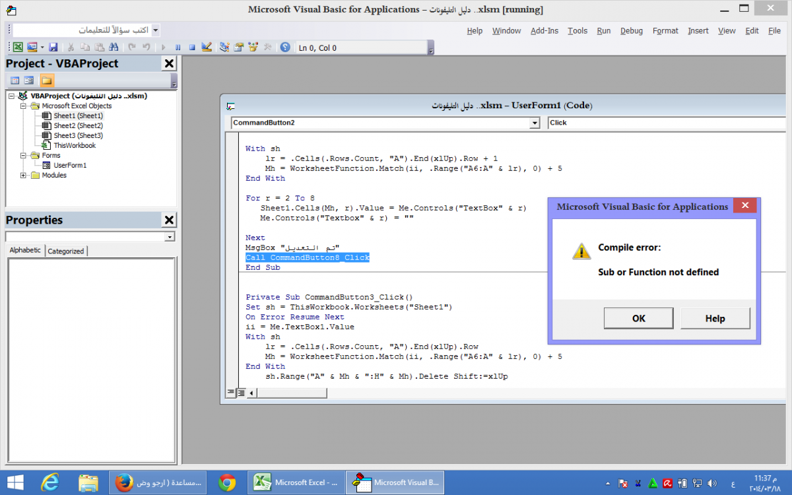Viewport: 792px width, 495px height.
Task: Open the Window menu
Action: [x=507, y=30]
